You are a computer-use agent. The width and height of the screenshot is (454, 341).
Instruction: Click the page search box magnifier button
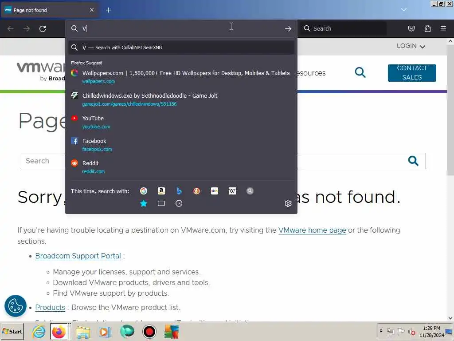(413, 161)
